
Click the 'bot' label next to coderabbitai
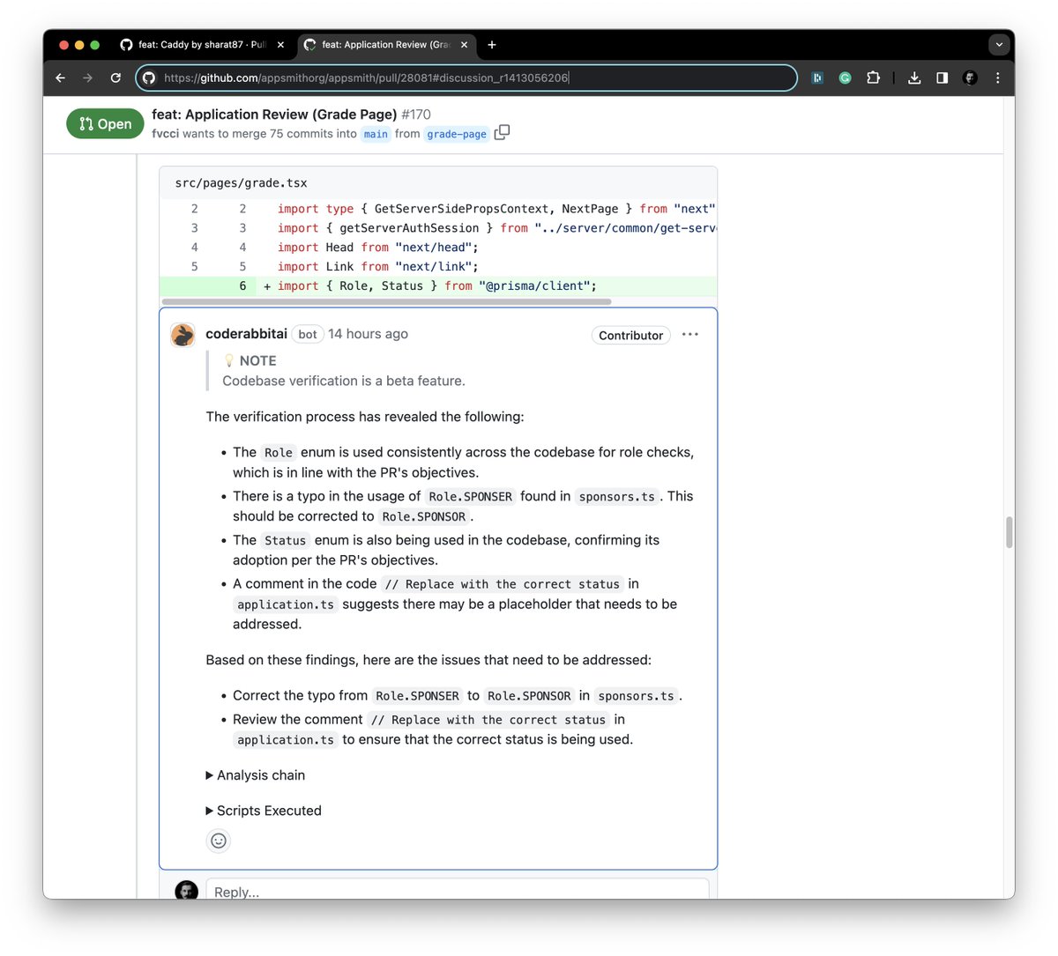307,334
